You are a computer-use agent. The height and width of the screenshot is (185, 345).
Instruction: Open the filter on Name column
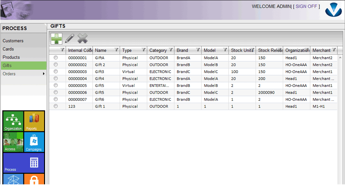pyautogui.click(x=116, y=50)
